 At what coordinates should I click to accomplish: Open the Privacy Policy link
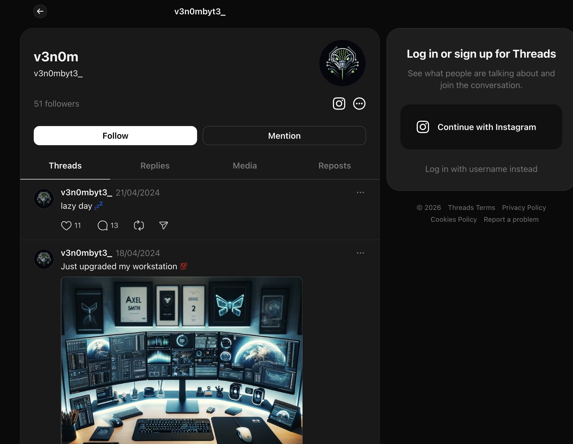click(524, 208)
